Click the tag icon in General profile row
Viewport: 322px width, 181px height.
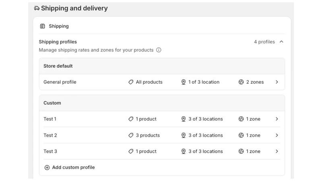coord(131,82)
